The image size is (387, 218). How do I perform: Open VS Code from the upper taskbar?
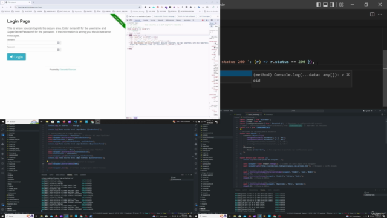[75, 122]
